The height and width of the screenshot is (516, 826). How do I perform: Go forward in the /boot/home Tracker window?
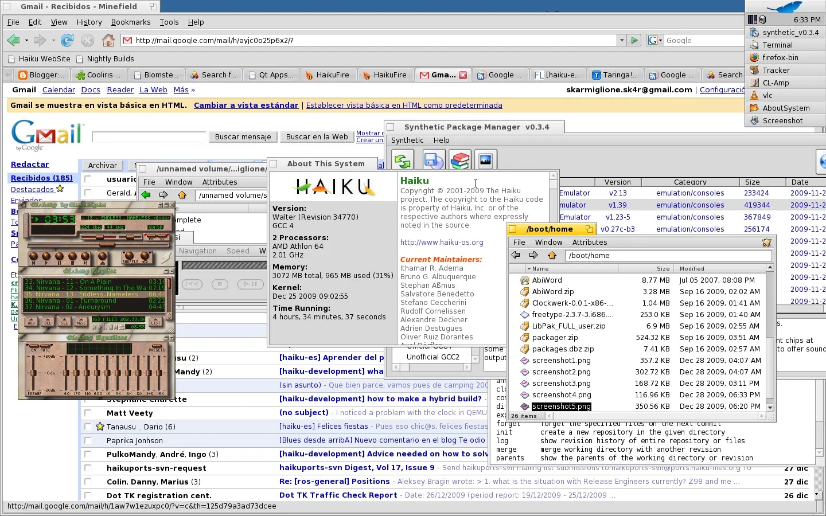pyautogui.click(x=534, y=255)
